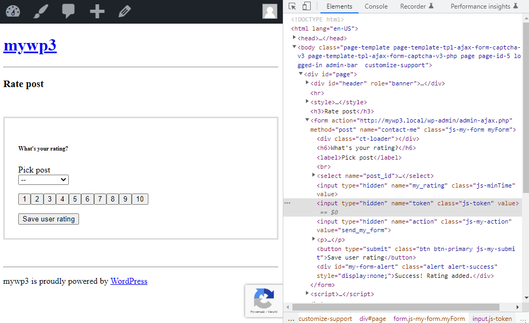The width and height of the screenshot is (529, 323).
Task: Select rating 5 button
Action: point(75,199)
